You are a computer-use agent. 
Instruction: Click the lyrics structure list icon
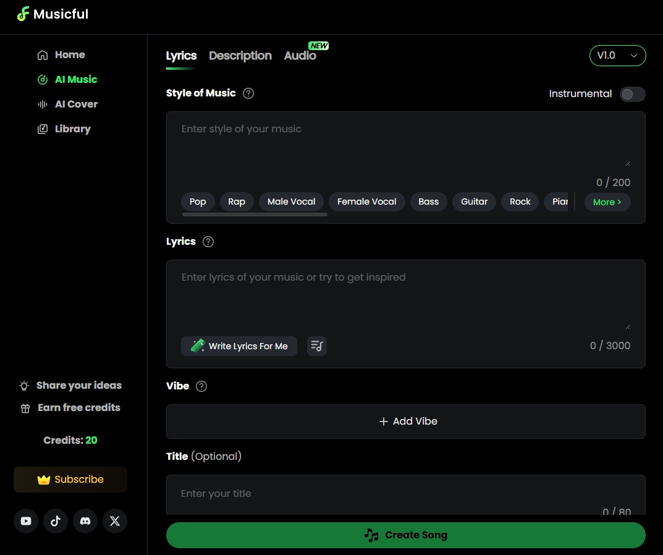(317, 346)
